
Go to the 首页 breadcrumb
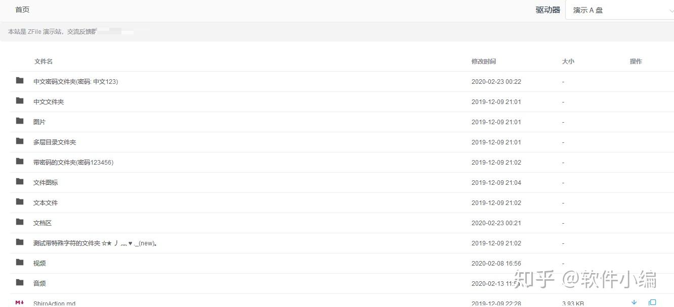[x=22, y=10]
